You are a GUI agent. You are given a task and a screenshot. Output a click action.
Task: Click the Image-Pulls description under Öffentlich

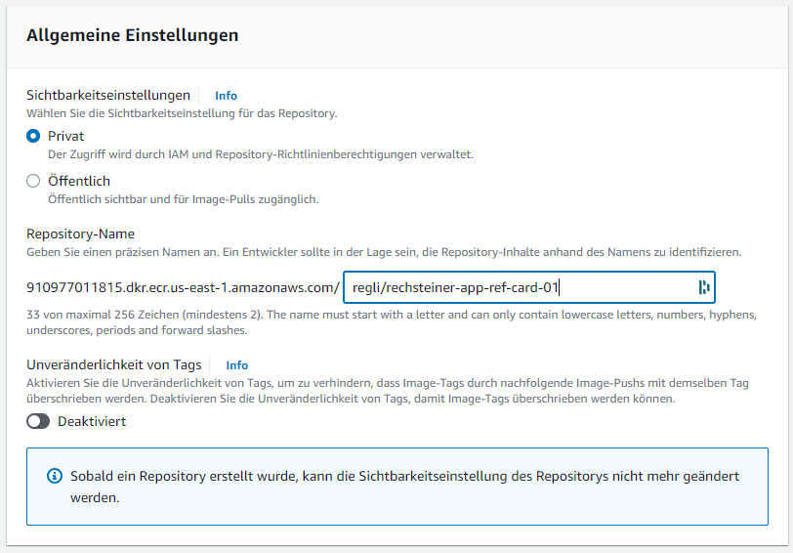184,199
